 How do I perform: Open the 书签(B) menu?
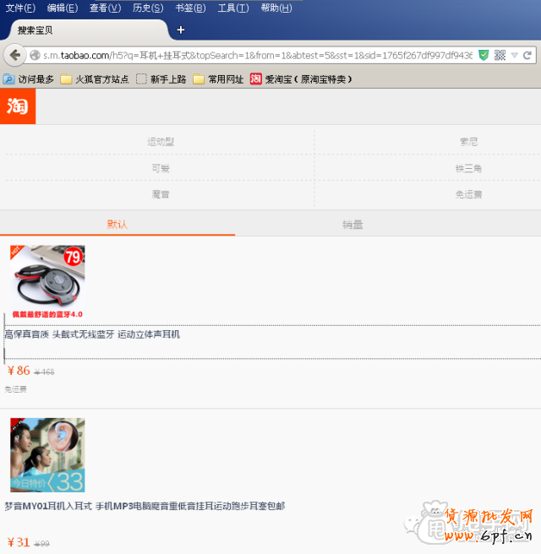[190, 8]
